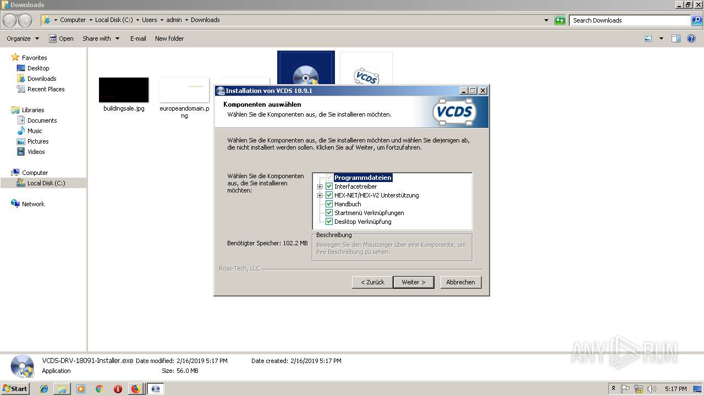The width and height of the screenshot is (704, 396).
Task: Launch Internet Explorer from taskbar
Action: click(x=44, y=389)
